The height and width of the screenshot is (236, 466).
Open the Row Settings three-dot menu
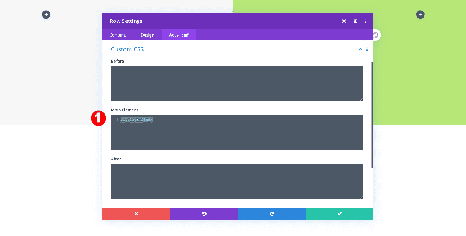365,21
